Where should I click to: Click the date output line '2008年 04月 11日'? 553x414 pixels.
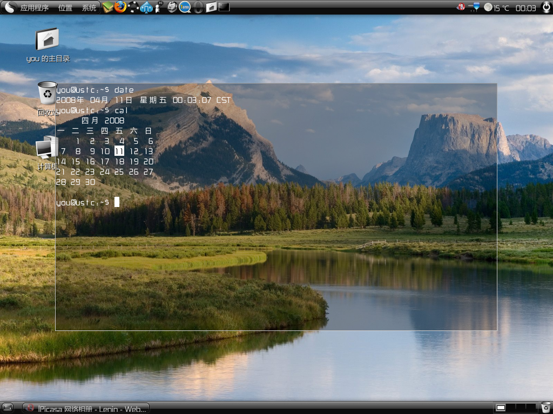click(94, 100)
